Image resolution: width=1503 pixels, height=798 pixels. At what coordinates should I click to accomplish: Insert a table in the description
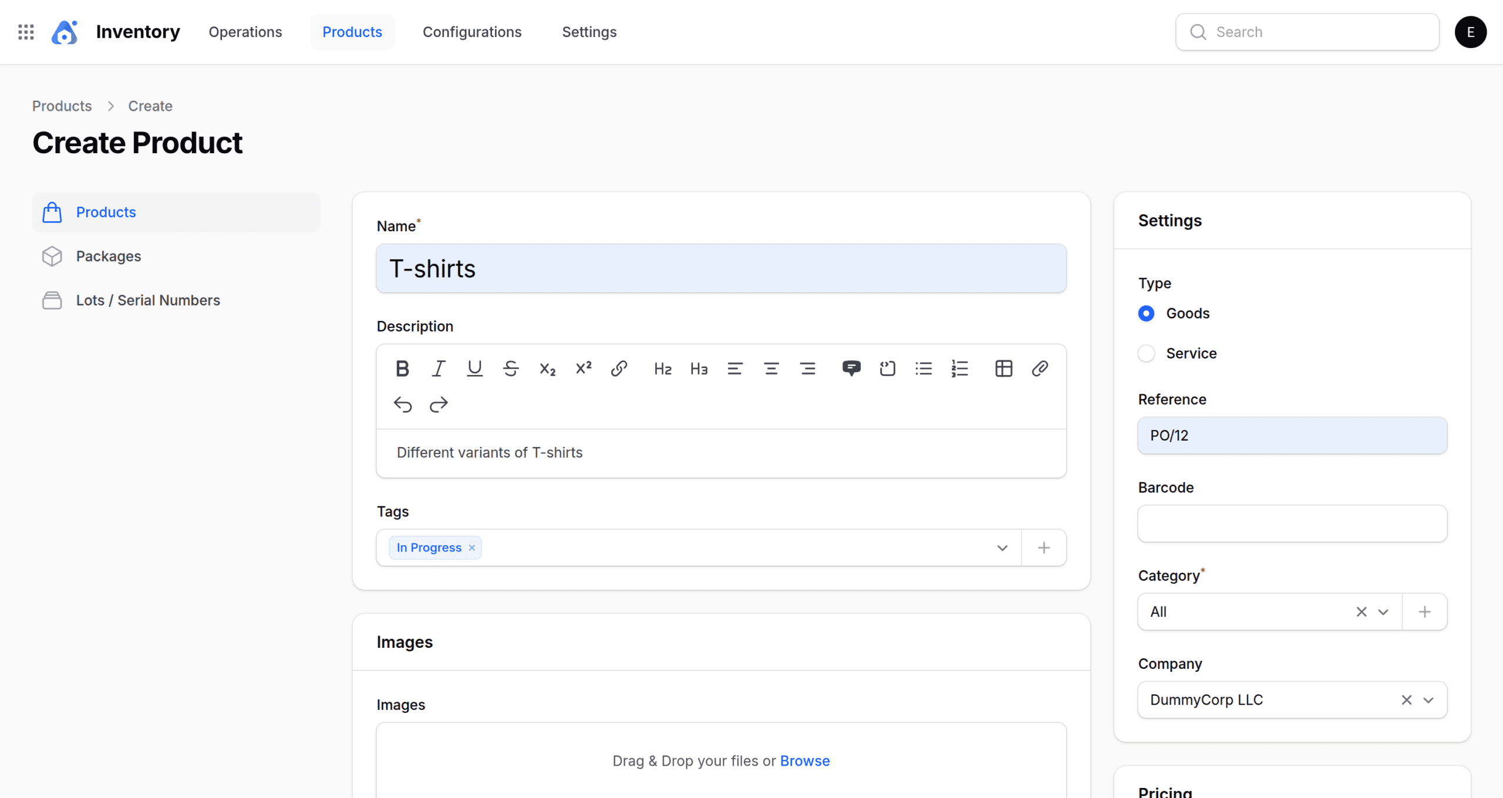tap(1003, 368)
